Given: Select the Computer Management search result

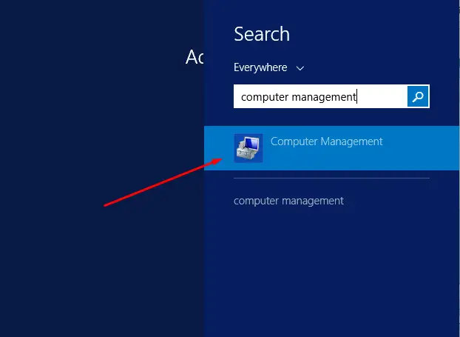Looking at the screenshot, I should [332, 148].
